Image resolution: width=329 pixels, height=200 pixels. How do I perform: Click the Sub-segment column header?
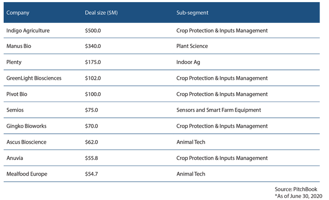point(193,12)
